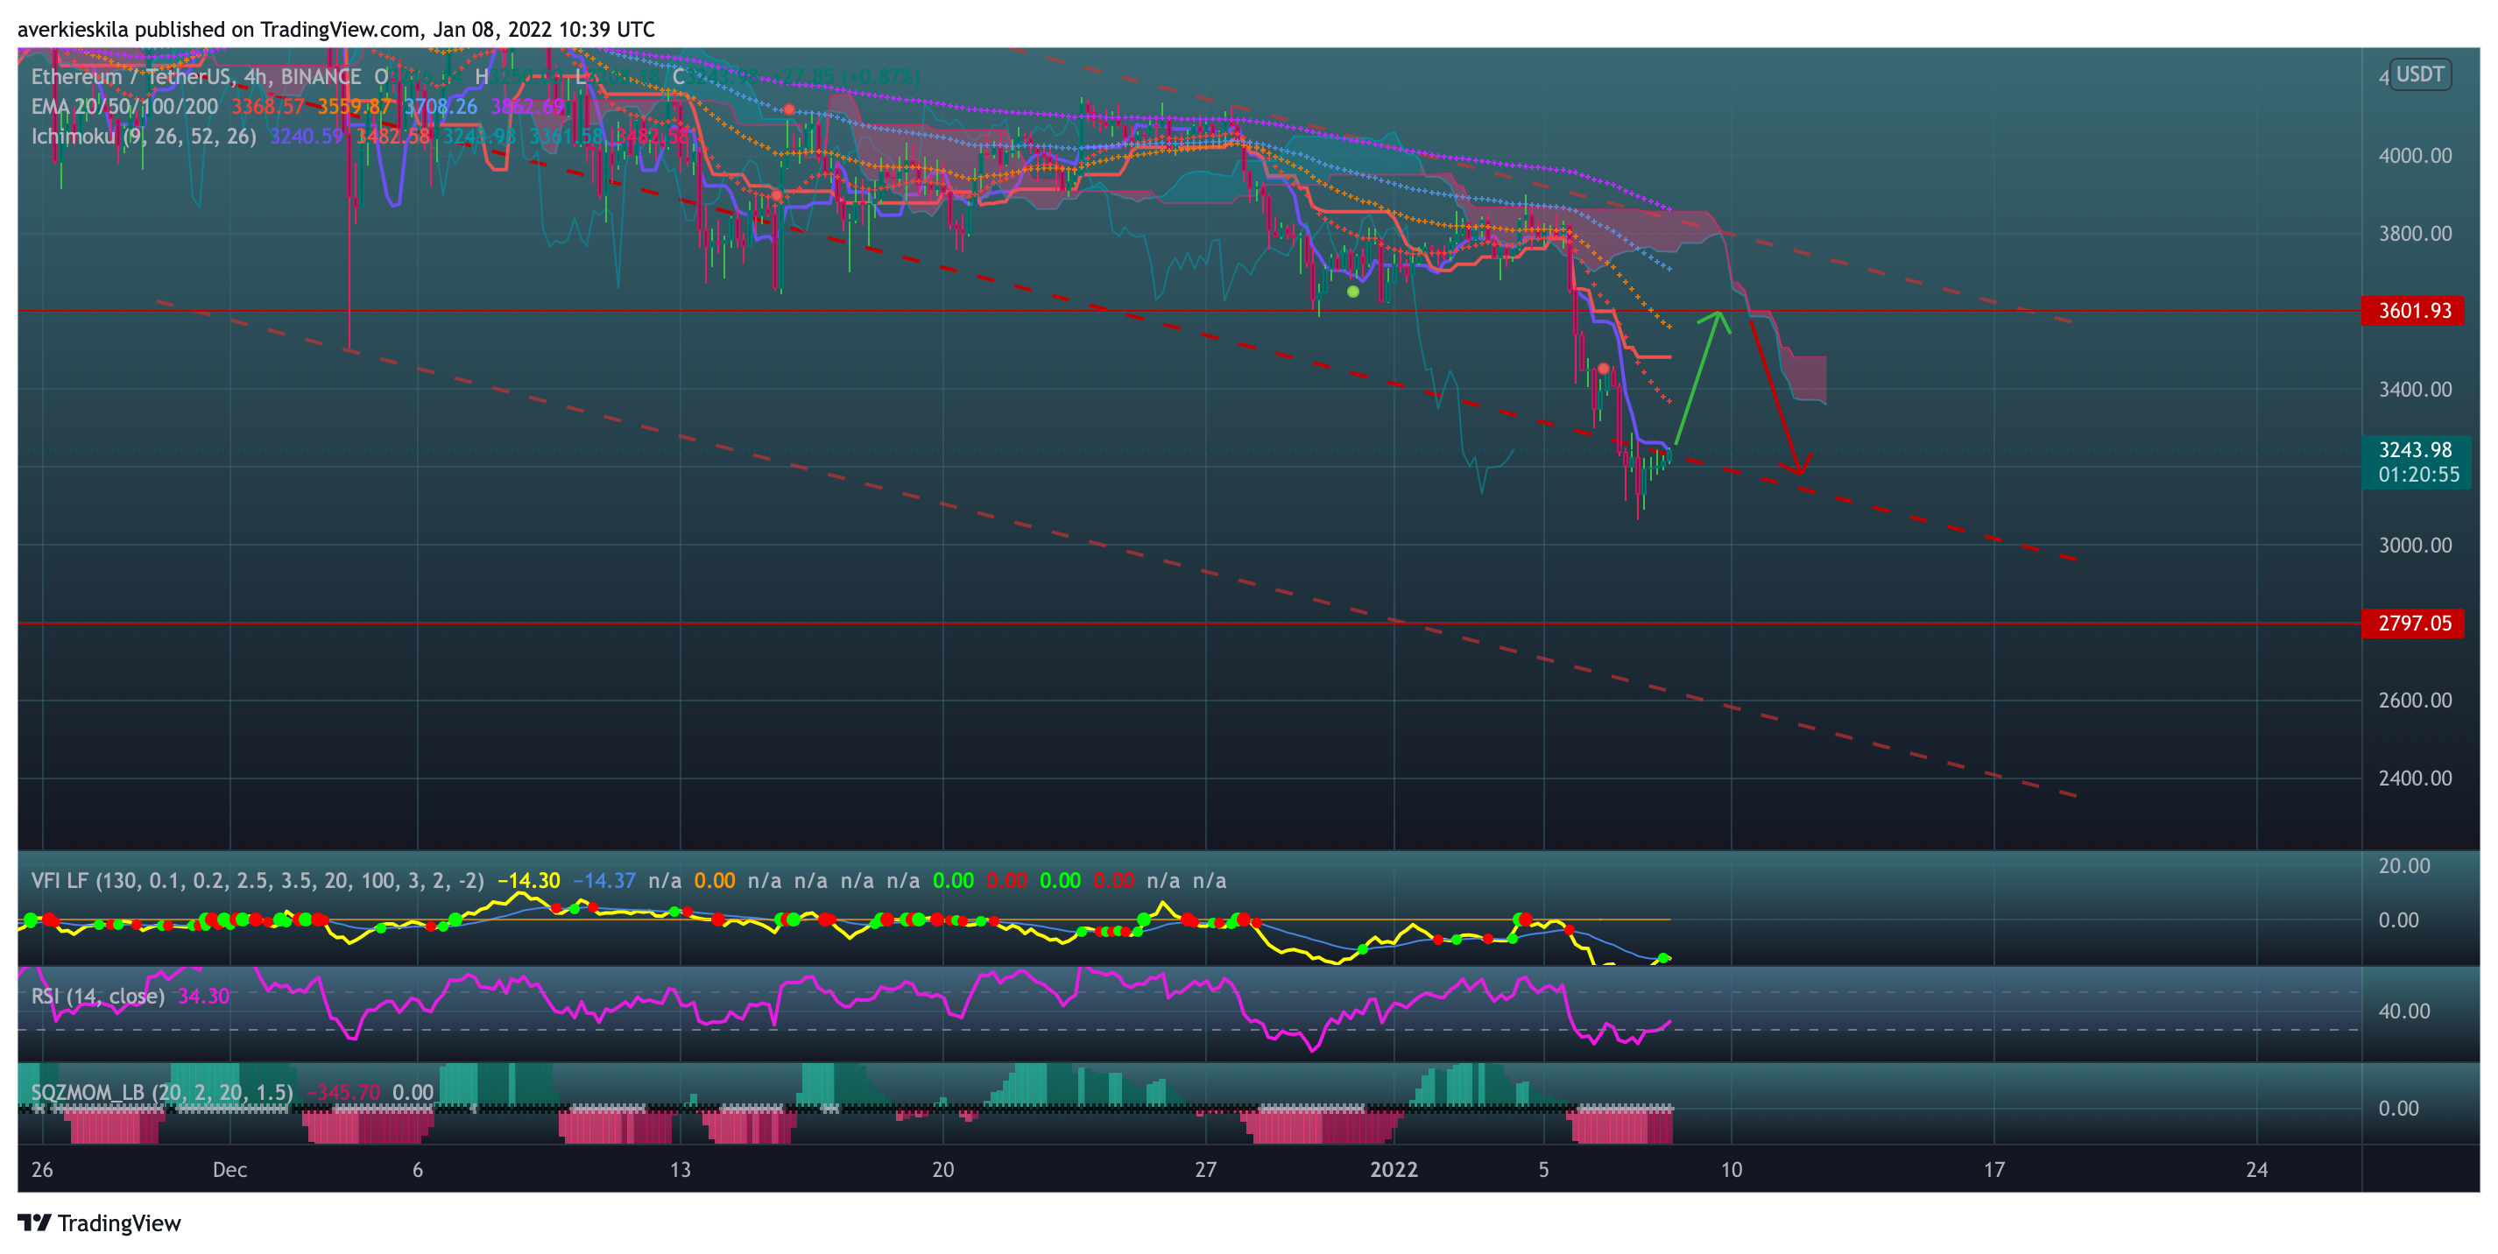Click the VFI LF indicator legend
This screenshot has width=2498, height=1254.
pyautogui.click(x=257, y=881)
